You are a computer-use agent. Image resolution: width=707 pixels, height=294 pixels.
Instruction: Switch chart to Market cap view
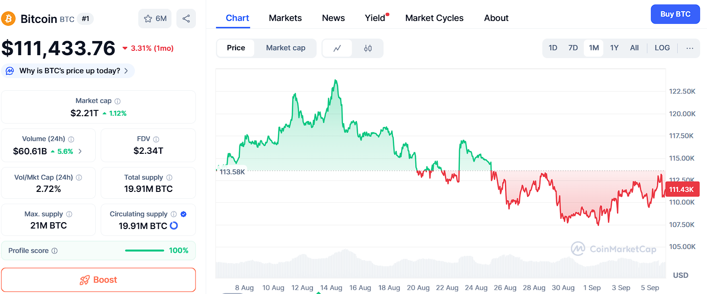pos(285,48)
